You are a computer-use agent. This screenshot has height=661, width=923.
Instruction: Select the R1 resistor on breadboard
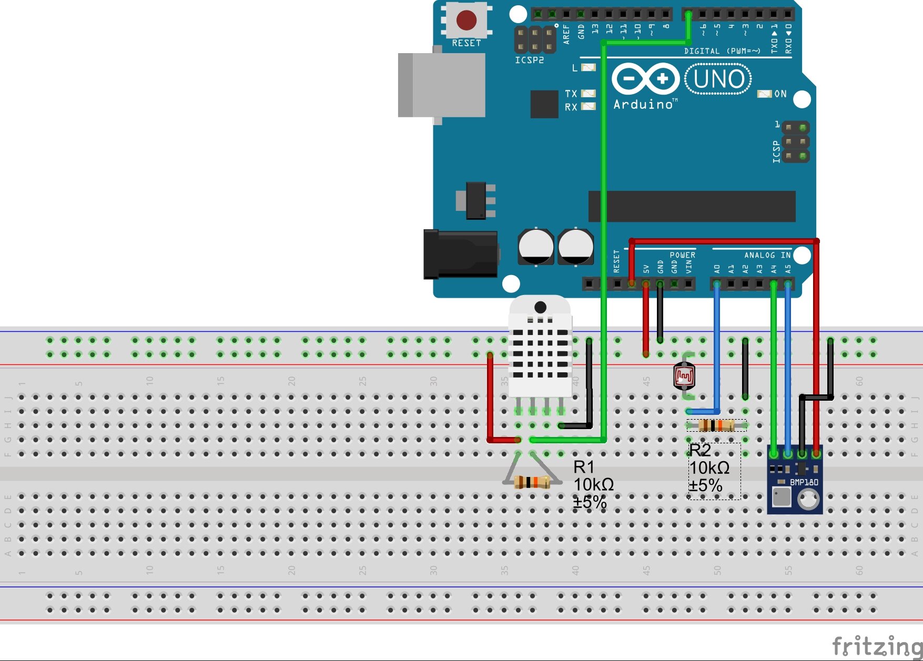(532, 482)
